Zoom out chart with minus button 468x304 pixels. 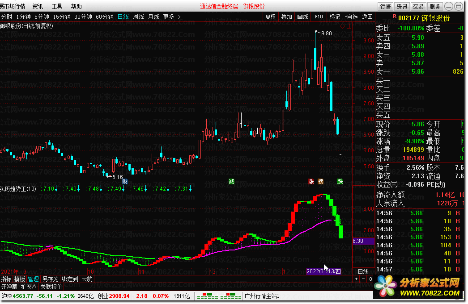(363, 279)
